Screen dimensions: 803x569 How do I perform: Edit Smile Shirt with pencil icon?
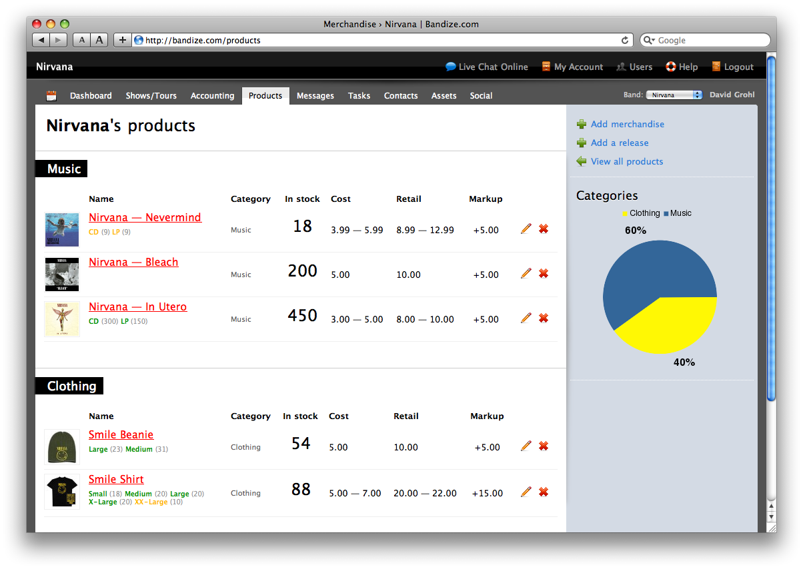[526, 492]
